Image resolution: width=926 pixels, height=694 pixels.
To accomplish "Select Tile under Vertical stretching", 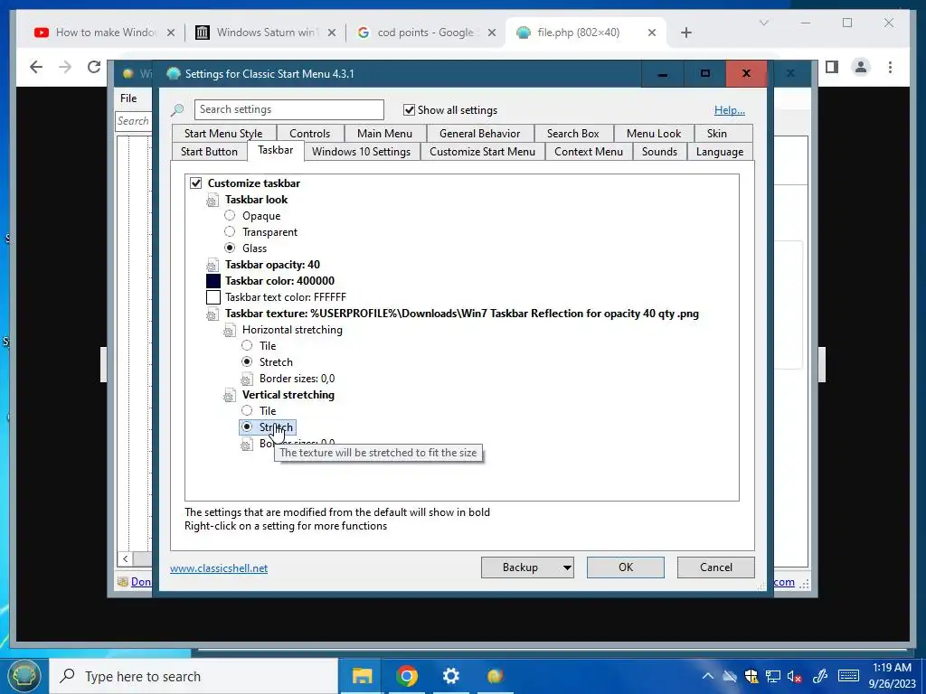I will click(x=247, y=411).
